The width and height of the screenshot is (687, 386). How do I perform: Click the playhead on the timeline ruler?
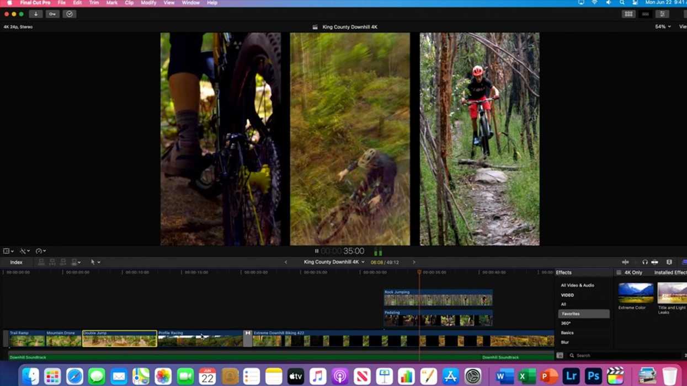(419, 272)
